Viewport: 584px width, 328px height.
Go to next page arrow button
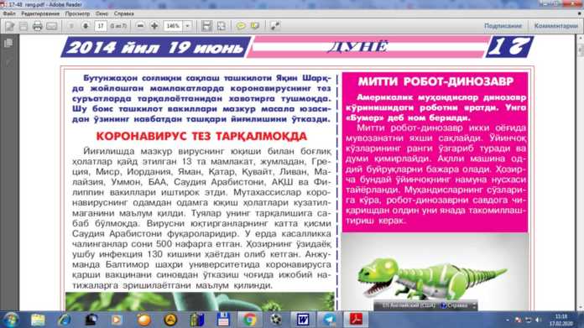pyautogui.click(x=86, y=26)
